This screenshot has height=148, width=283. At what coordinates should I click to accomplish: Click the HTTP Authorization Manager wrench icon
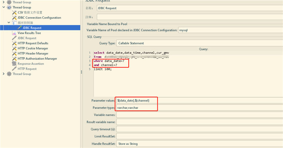pyautogui.click(x=14, y=59)
